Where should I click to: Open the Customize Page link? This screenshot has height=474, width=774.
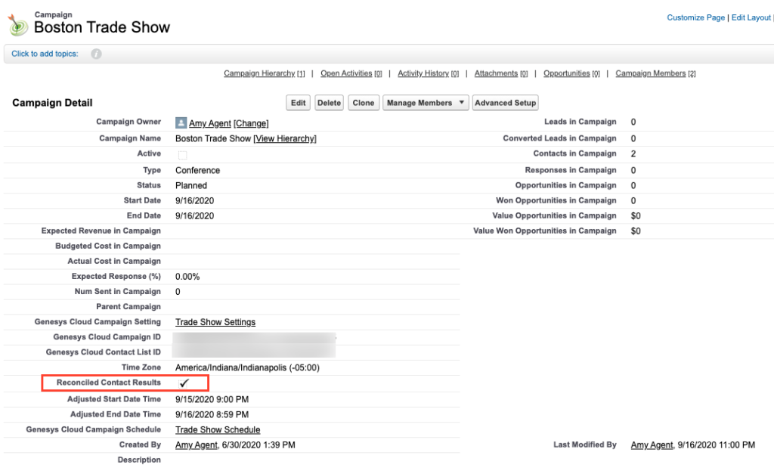tap(695, 17)
